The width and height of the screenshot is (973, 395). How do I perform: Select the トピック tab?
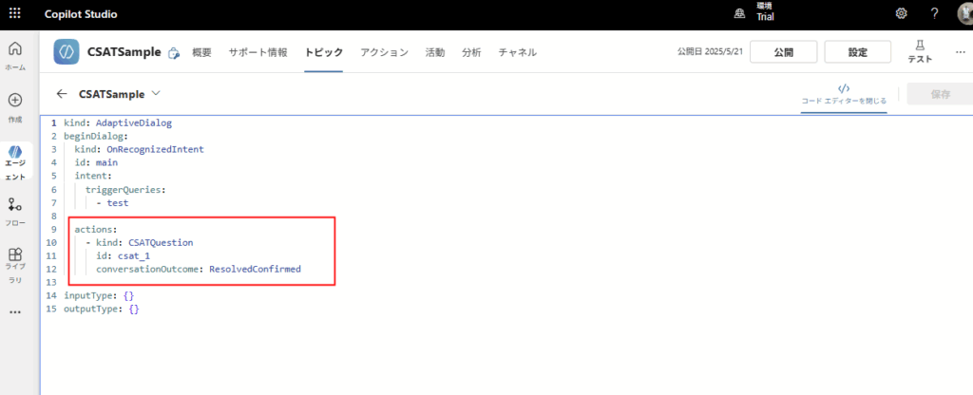click(323, 53)
